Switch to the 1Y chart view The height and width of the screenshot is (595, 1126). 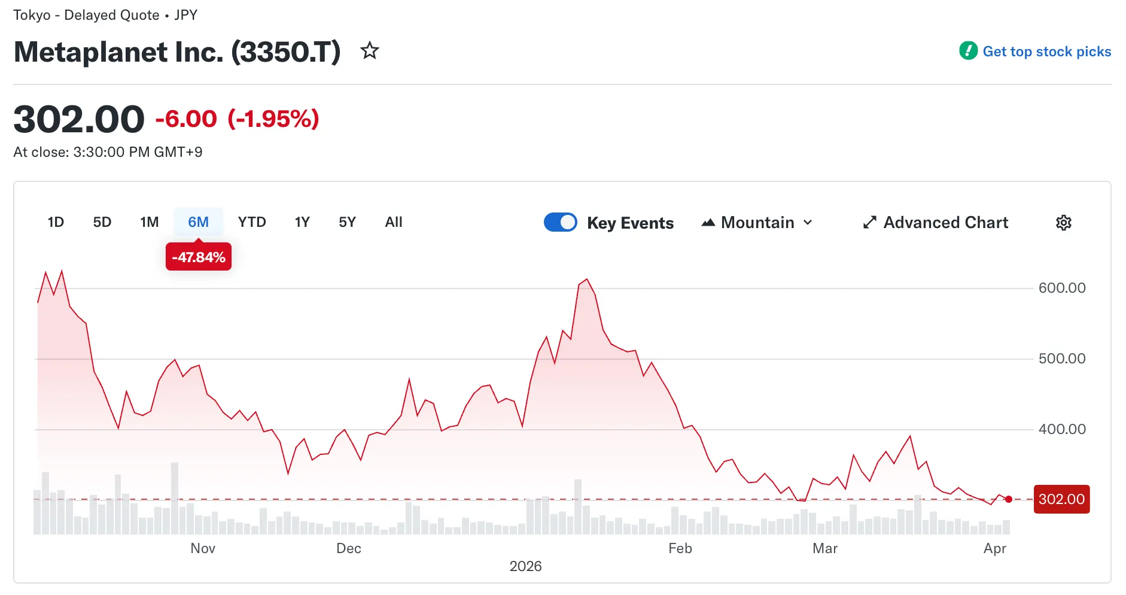tap(302, 222)
